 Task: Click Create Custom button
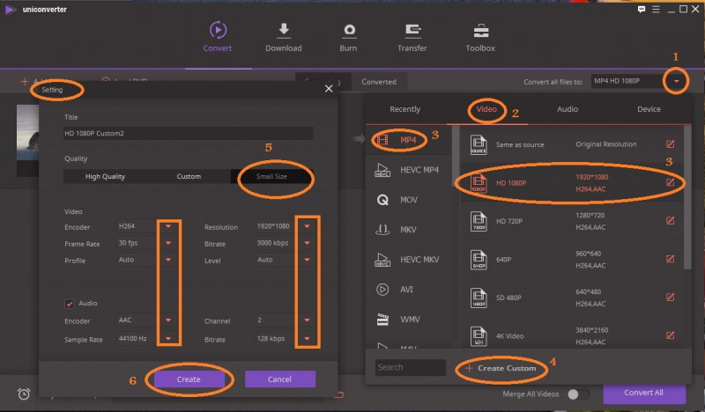click(x=501, y=368)
